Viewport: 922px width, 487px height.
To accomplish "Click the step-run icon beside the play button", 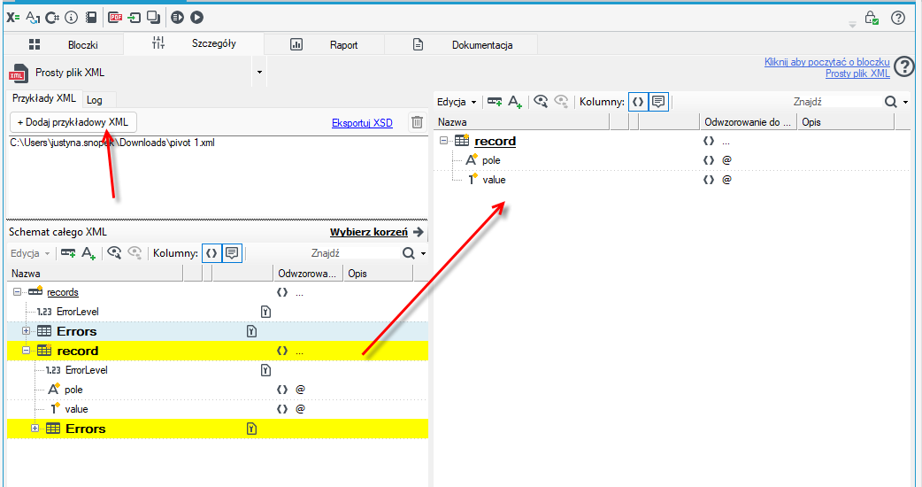I will click(x=178, y=18).
